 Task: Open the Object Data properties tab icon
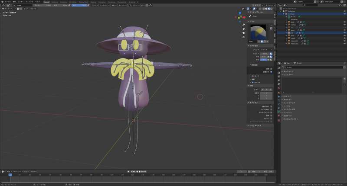(279, 112)
